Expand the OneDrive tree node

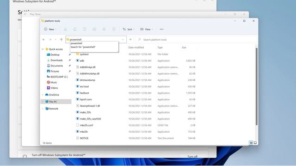(43, 95)
